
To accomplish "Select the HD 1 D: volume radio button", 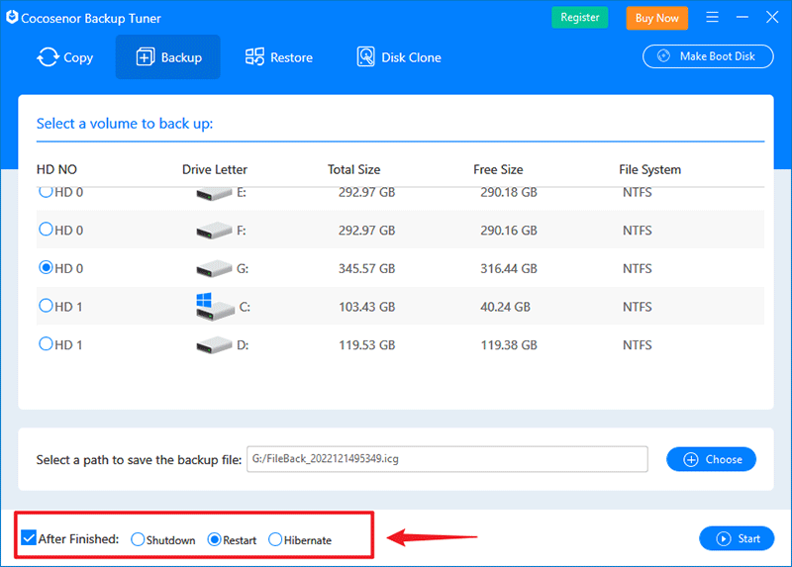I will pyautogui.click(x=46, y=343).
